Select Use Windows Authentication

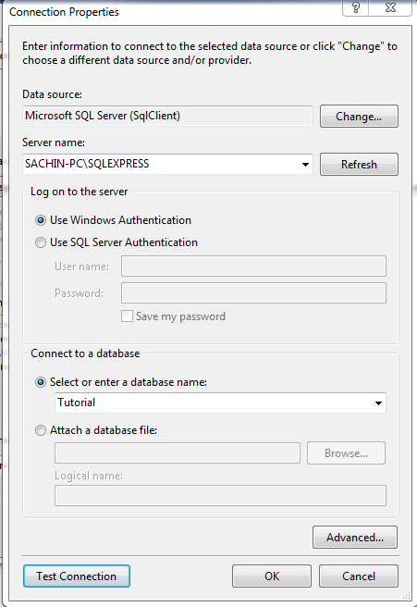point(41,220)
